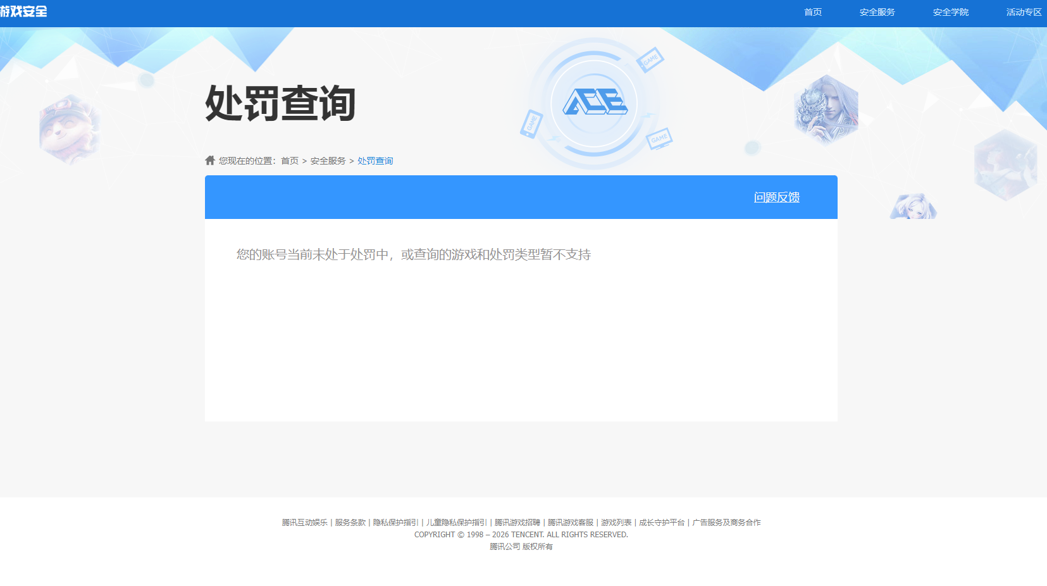The height and width of the screenshot is (586, 1047).
Task: Open the 成长守护平台 footer link
Action: 662,523
